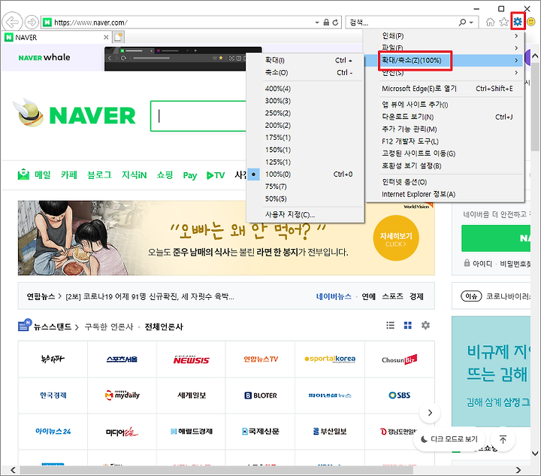This screenshot has height=476, width=541.
Task: Open address bar dropdown arrow
Action: [317, 23]
